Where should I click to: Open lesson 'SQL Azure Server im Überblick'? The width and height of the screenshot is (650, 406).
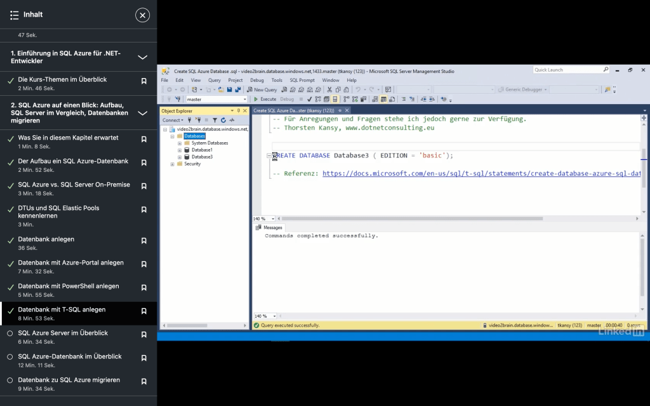pos(63,333)
